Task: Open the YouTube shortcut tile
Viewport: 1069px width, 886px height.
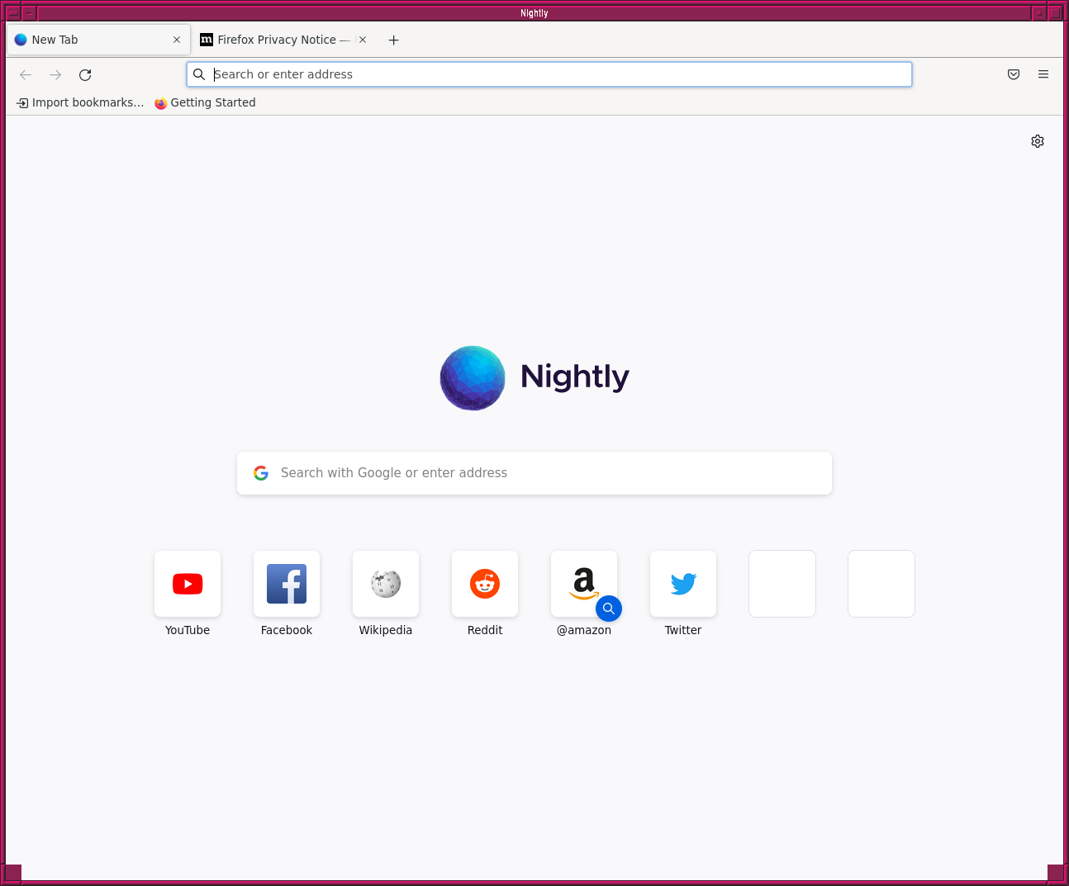Action: tap(188, 584)
